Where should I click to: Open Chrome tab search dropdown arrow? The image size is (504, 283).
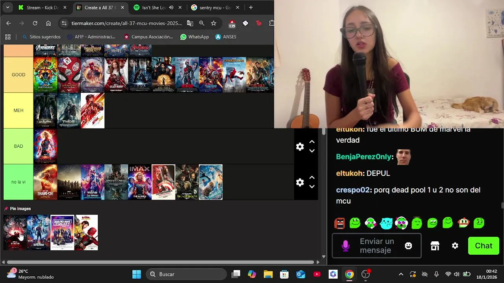coord(7,7)
